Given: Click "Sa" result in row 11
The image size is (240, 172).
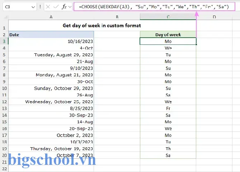Looking at the screenshot, I should [x=168, y=95].
